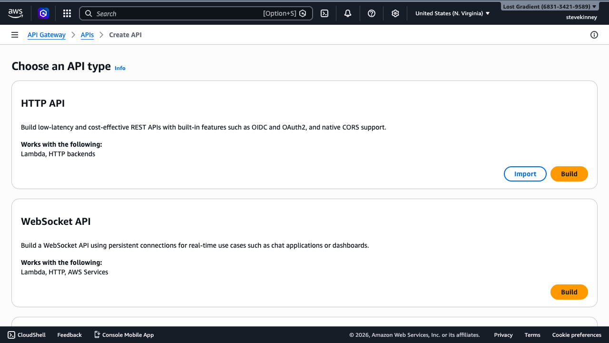The image size is (609, 343).
Task: Open the settings gear icon
Action: click(x=395, y=13)
